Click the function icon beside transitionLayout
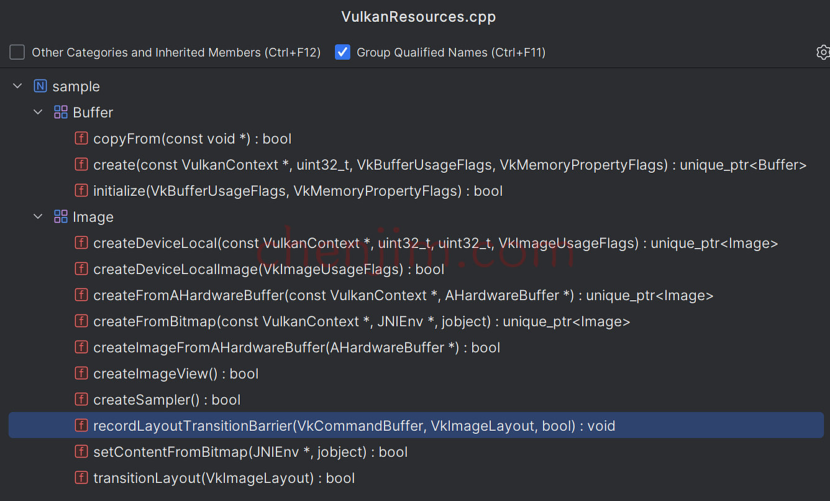The height and width of the screenshot is (501, 830). (x=81, y=477)
